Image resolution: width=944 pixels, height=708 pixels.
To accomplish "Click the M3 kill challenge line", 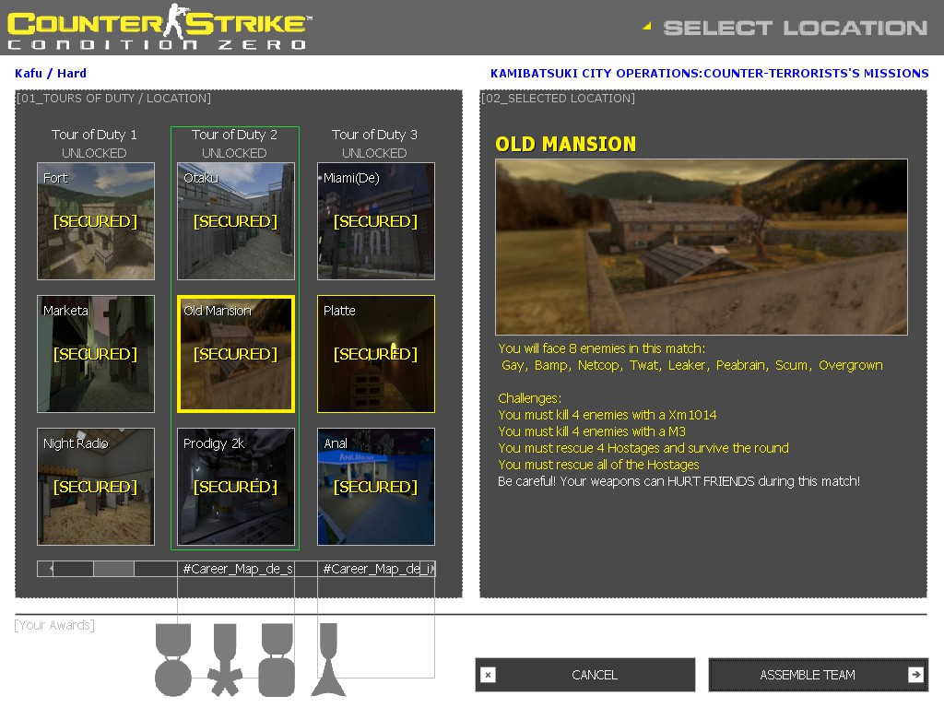I will [592, 431].
